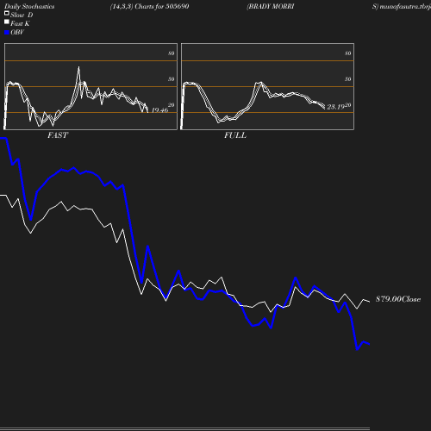Click the Slow D legend swatch
The width and height of the screenshot is (431, 431).
(7, 13)
